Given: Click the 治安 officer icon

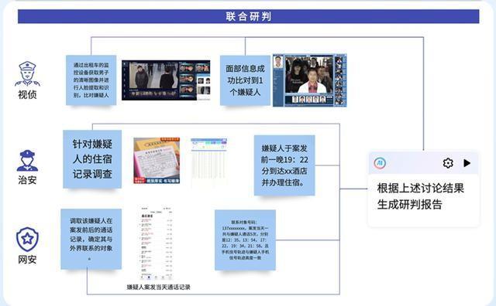Looking at the screenshot, I should [27, 161].
